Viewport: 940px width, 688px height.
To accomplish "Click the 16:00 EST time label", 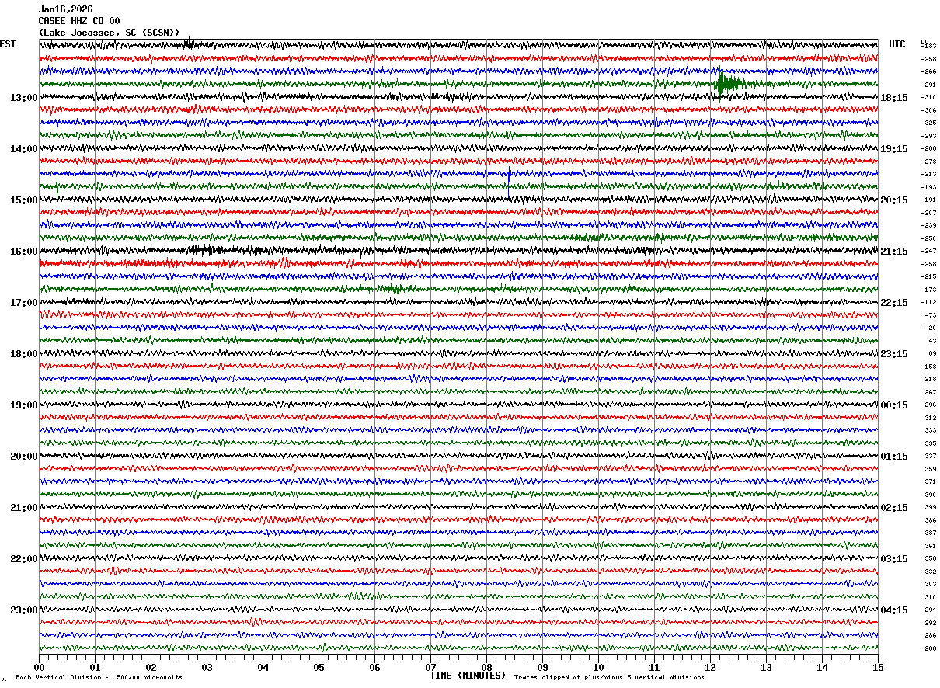I will (23, 252).
